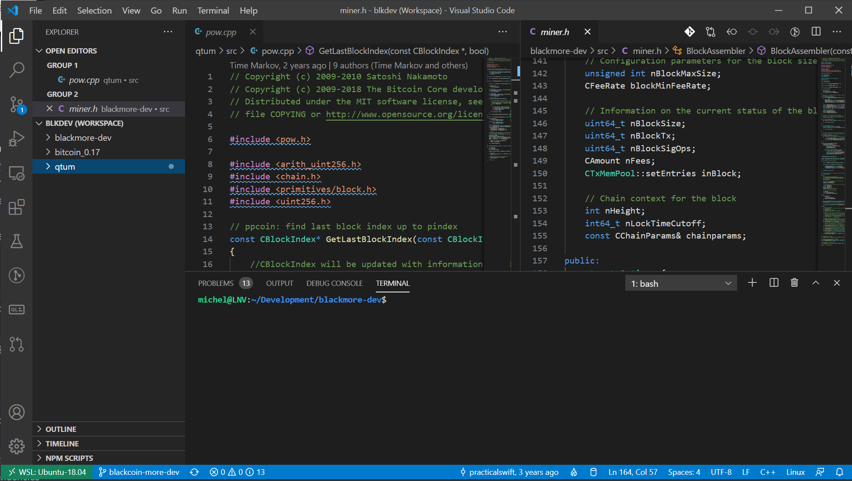The height and width of the screenshot is (481, 852).
Task: Click the new terminal plus icon
Action: [x=752, y=283]
